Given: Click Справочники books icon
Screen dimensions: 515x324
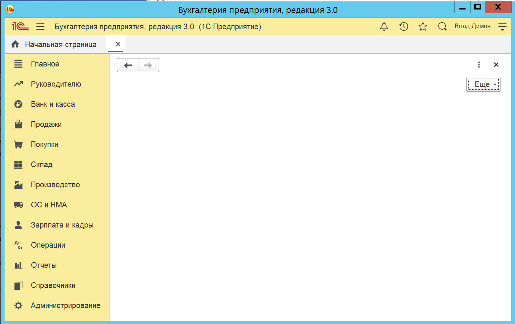Looking at the screenshot, I should click(x=18, y=285).
